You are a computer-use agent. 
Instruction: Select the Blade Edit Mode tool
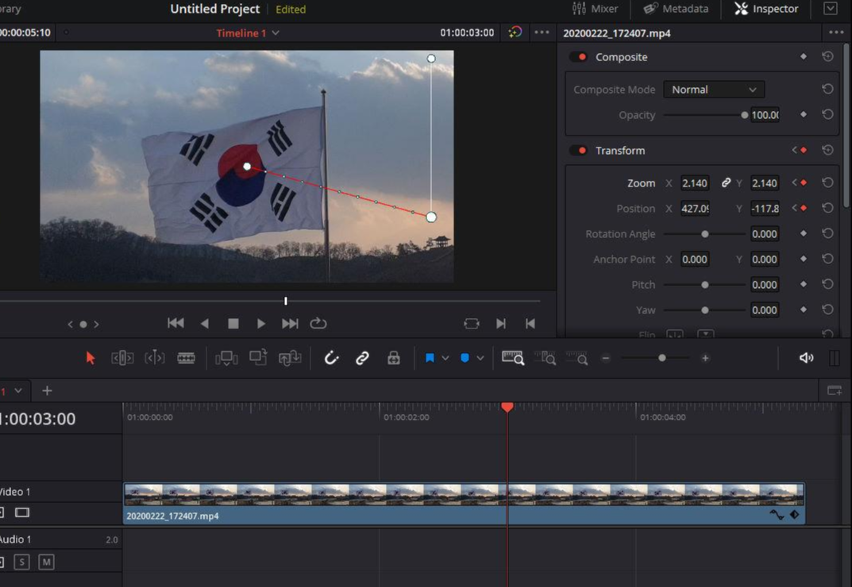coord(186,358)
